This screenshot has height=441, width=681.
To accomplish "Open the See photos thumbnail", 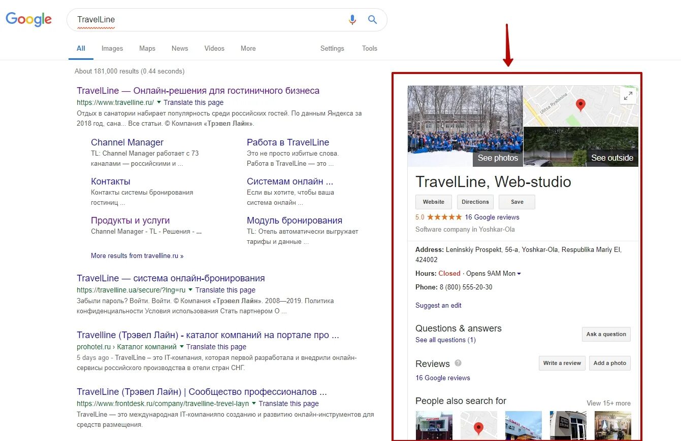I will click(465, 126).
